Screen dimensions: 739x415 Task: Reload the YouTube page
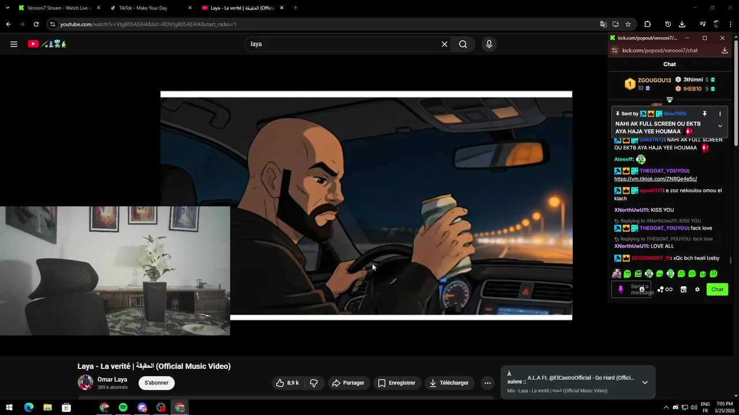click(x=36, y=24)
